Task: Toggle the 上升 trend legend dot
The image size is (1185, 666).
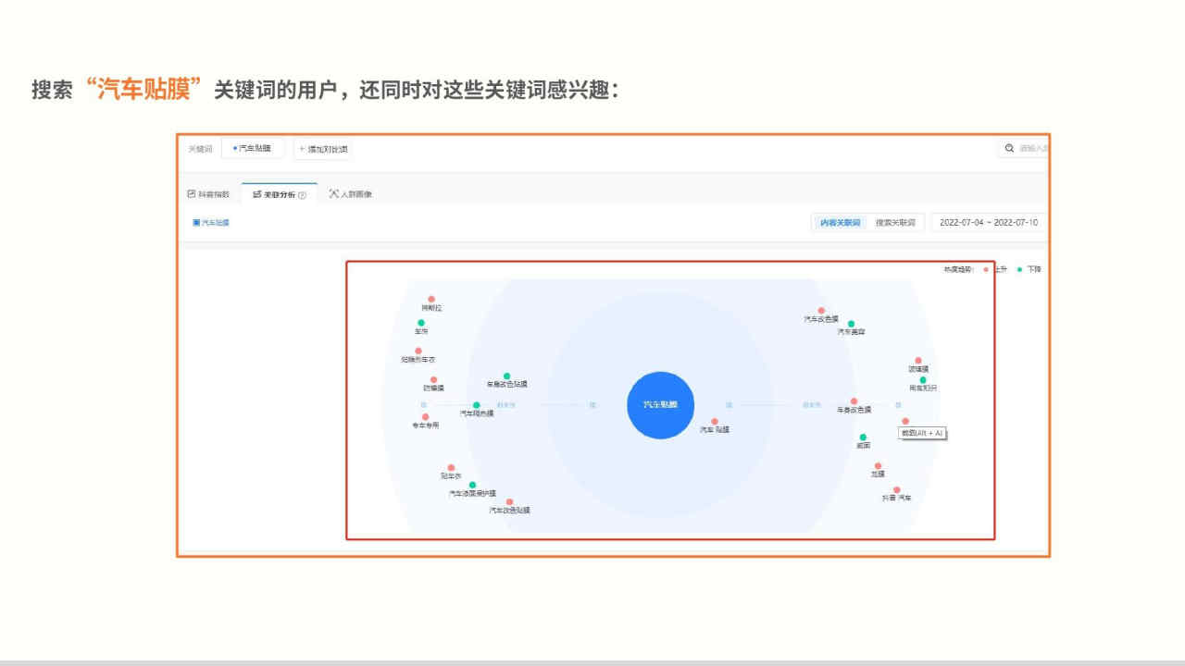Action: (986, 269)
